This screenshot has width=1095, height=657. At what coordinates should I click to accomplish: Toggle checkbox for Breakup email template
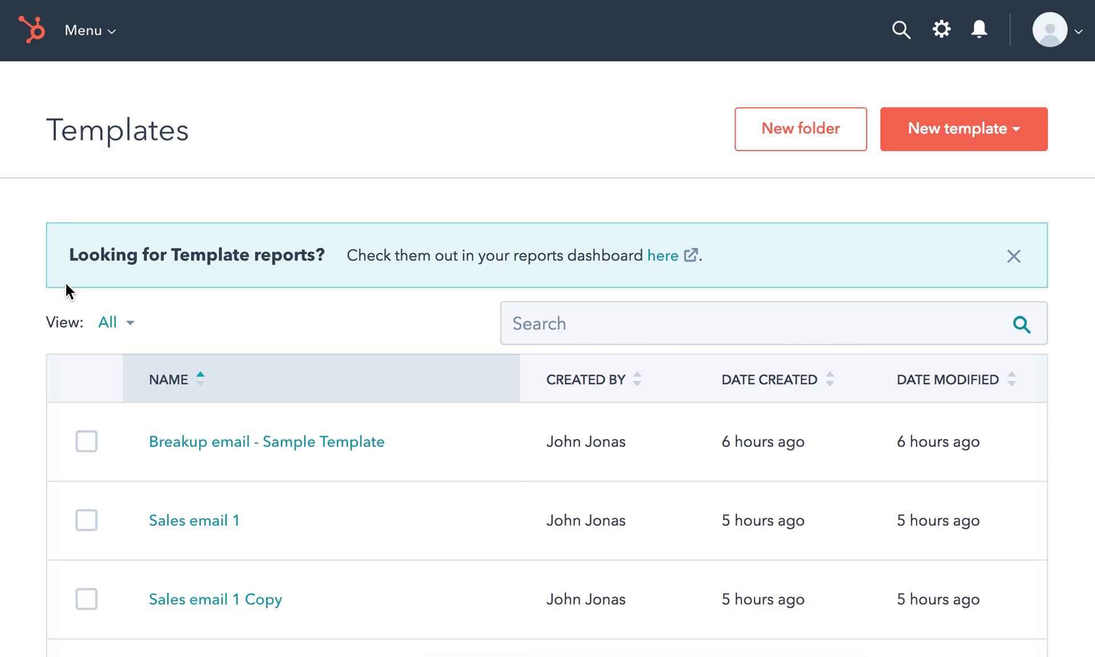click(x=86, y=441)
